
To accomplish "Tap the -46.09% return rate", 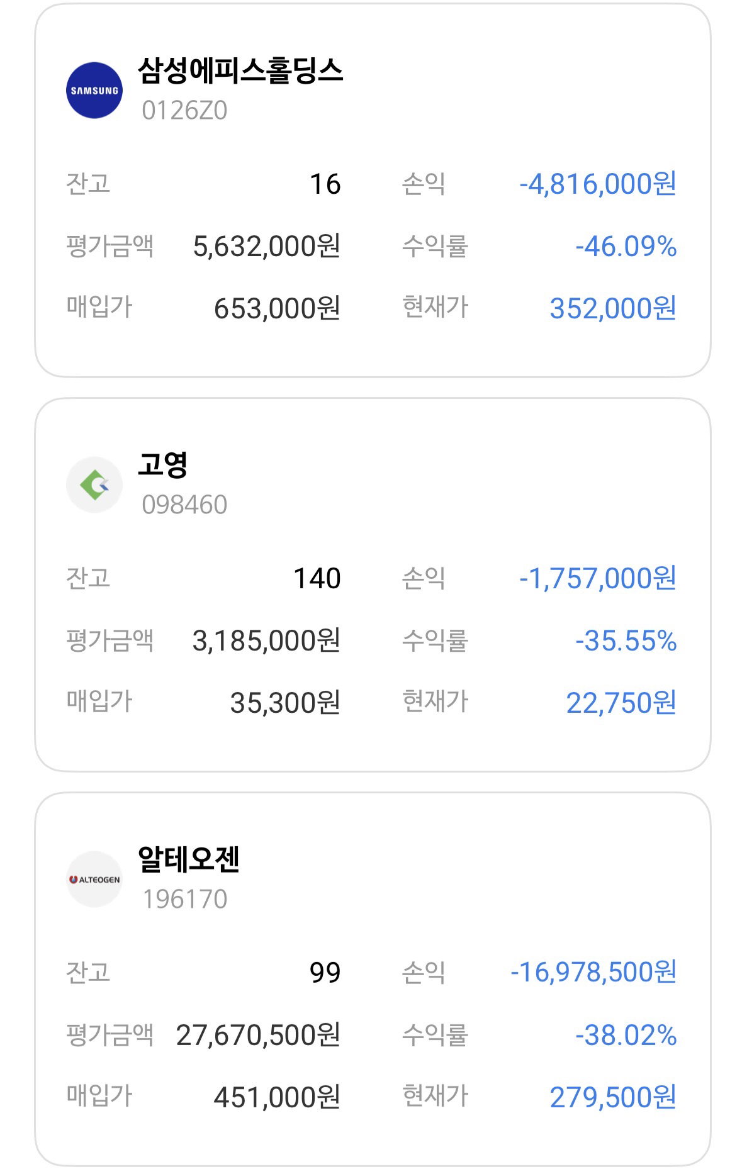I will 626,246.
